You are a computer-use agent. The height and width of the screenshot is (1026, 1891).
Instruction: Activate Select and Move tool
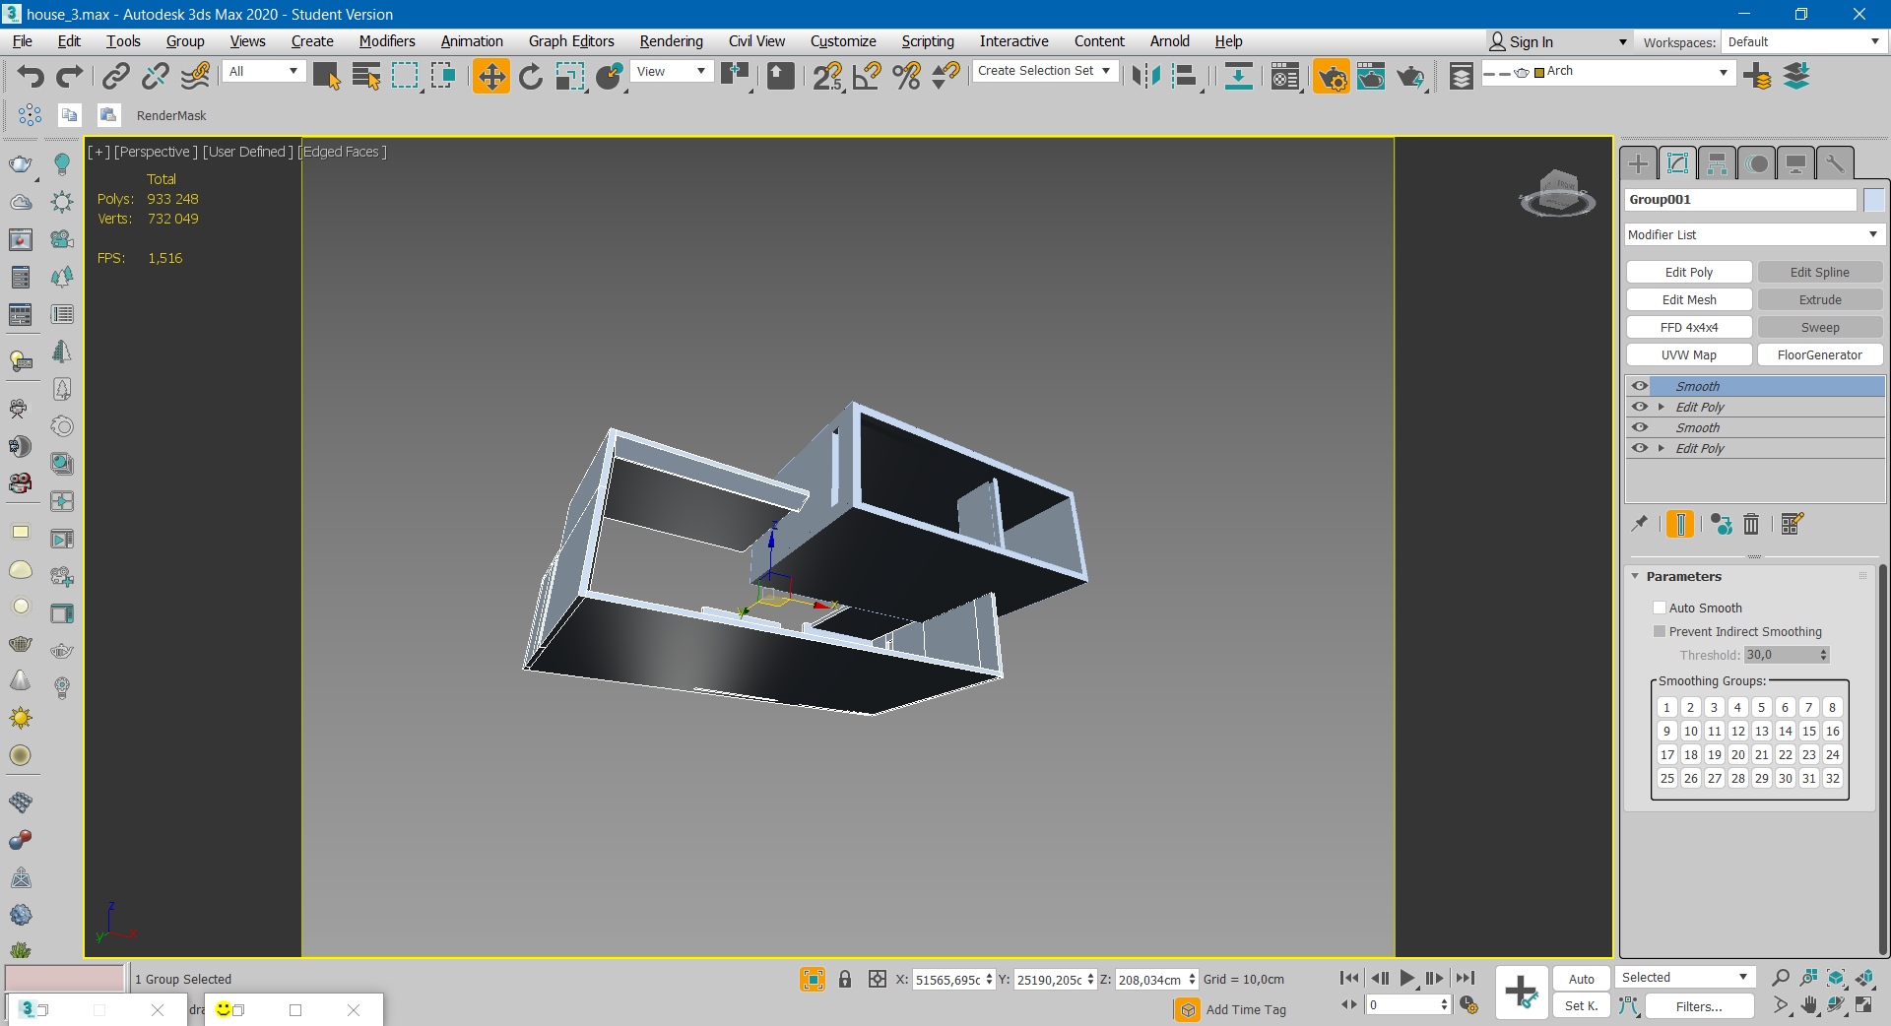pos(490,76)
